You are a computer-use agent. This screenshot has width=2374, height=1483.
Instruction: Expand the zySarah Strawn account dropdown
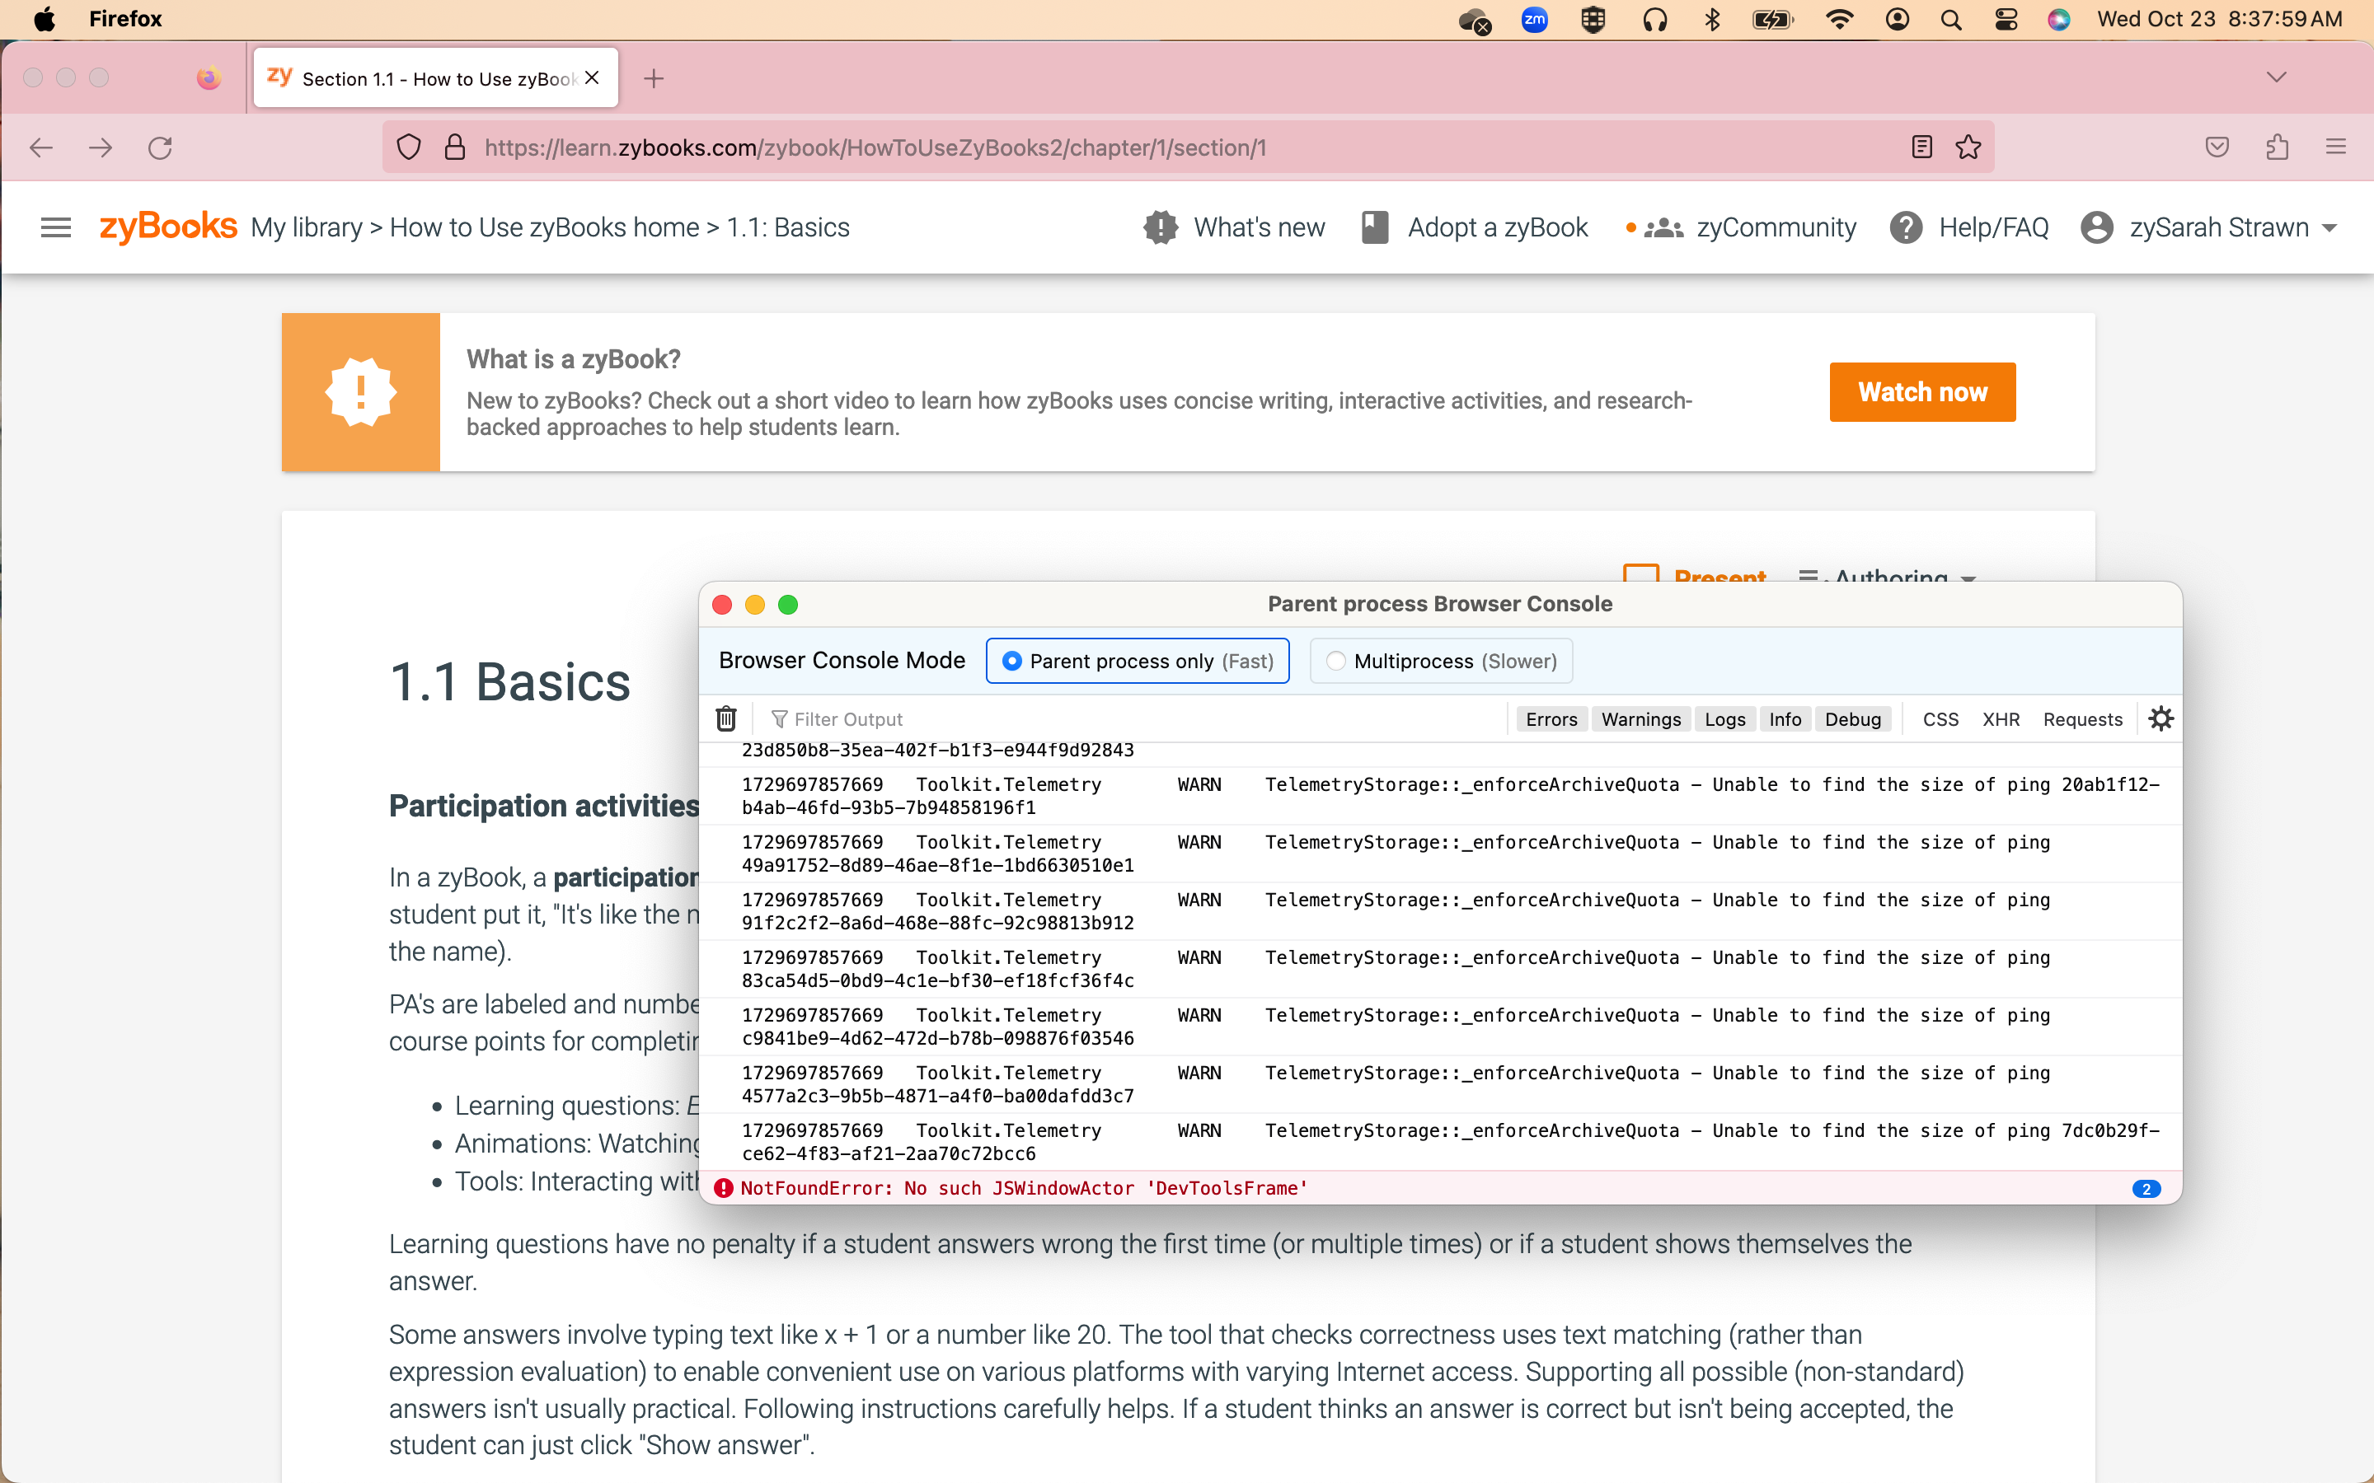[2209, 227]
